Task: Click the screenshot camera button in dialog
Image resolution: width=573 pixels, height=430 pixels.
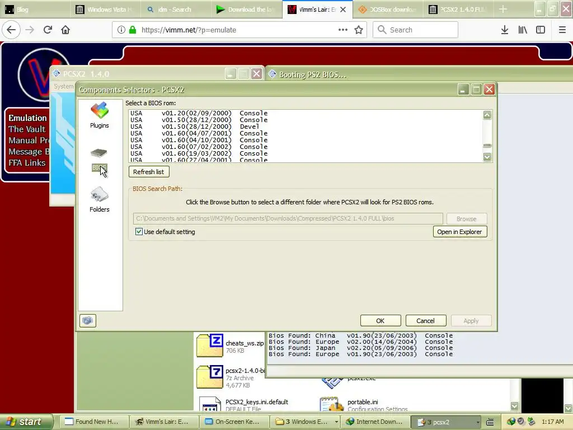Action: click(x=88, y=321)
